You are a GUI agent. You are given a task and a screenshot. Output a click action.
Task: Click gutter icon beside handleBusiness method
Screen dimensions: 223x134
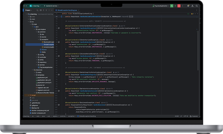(59, 105)
